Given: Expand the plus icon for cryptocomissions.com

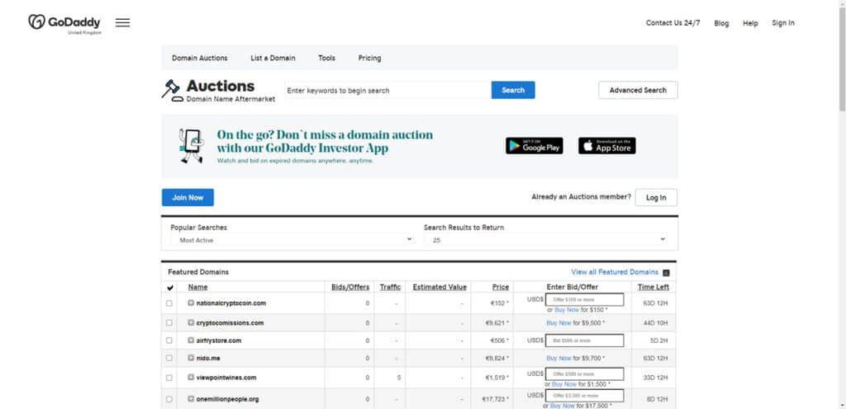Looking at the screenshot, I should [x=191, y=323].
